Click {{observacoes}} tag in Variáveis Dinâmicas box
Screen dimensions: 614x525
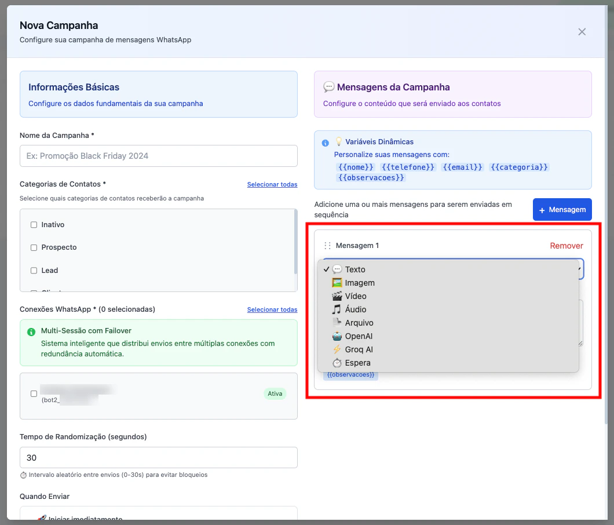click(x=371, y=178)
